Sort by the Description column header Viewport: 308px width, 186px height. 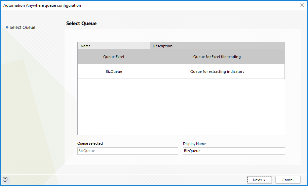coord(218,46)
